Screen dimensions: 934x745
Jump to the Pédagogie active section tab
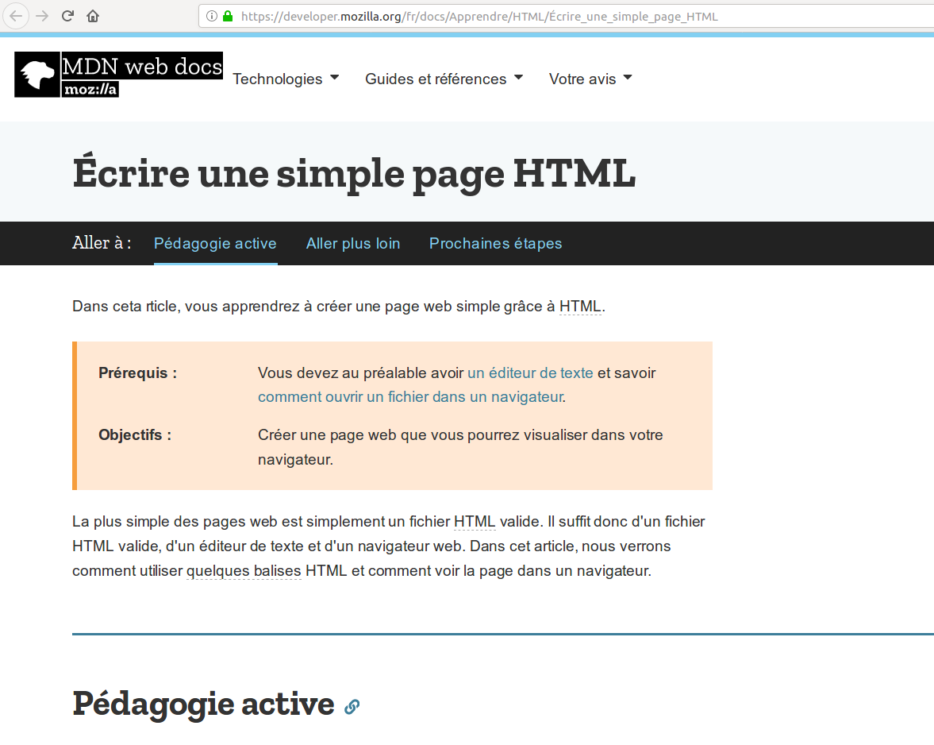pos(215,243)
